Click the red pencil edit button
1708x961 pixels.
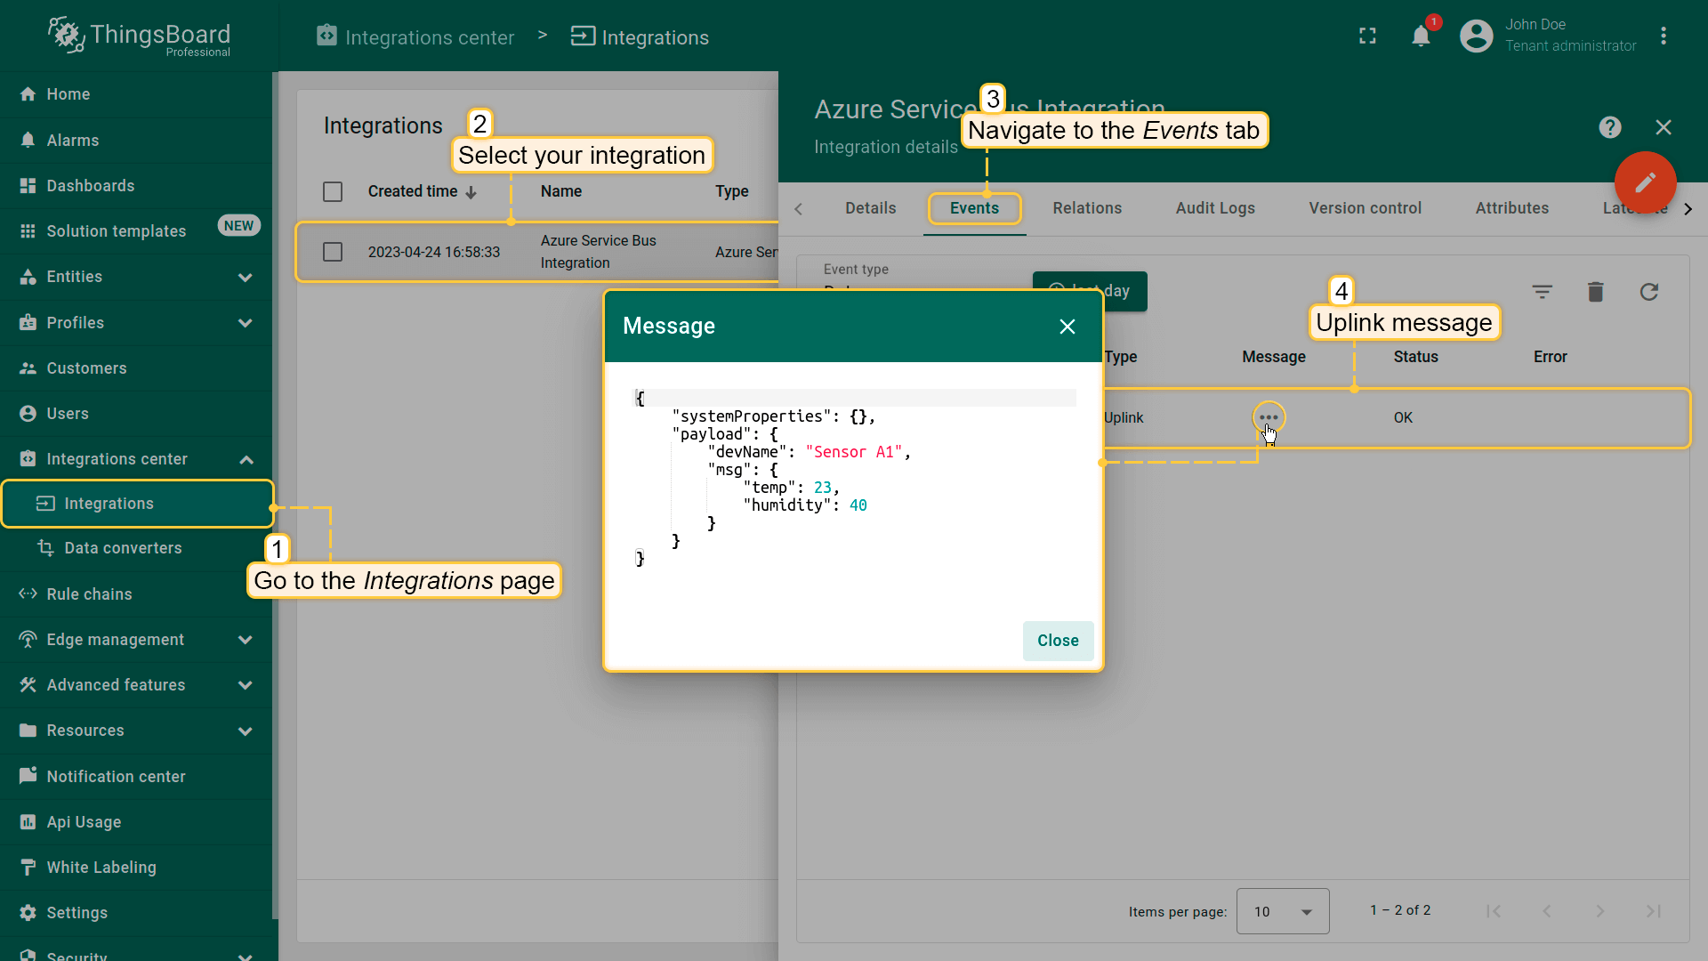coord(1645,182)
